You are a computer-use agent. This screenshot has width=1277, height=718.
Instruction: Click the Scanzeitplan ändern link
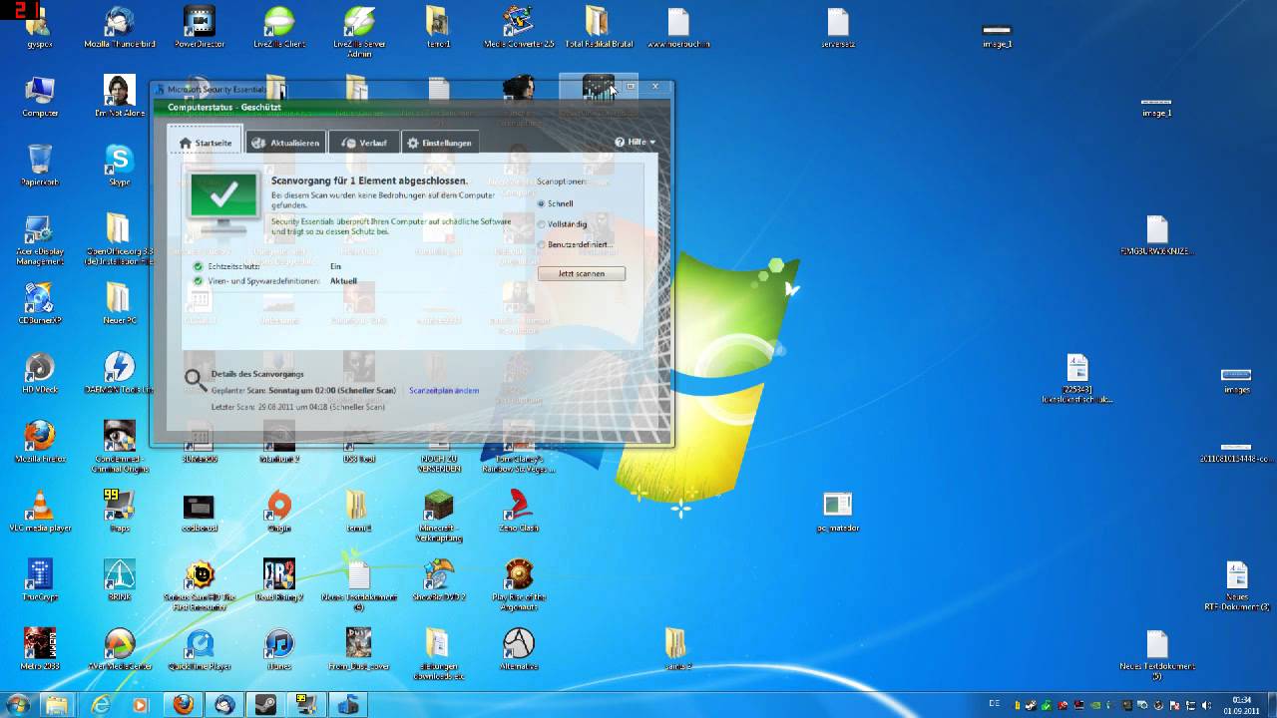click(444, 390)
